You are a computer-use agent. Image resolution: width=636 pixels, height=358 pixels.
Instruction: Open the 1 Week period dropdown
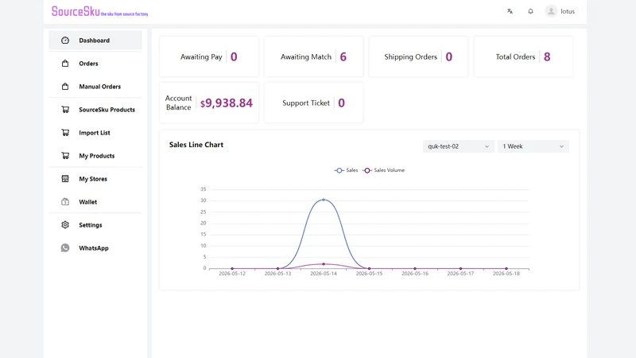tap(533, 146)
